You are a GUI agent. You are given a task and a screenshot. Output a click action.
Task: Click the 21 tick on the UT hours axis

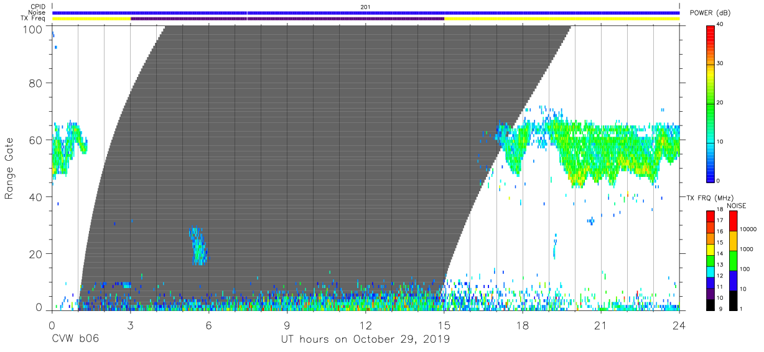(601, 325)
